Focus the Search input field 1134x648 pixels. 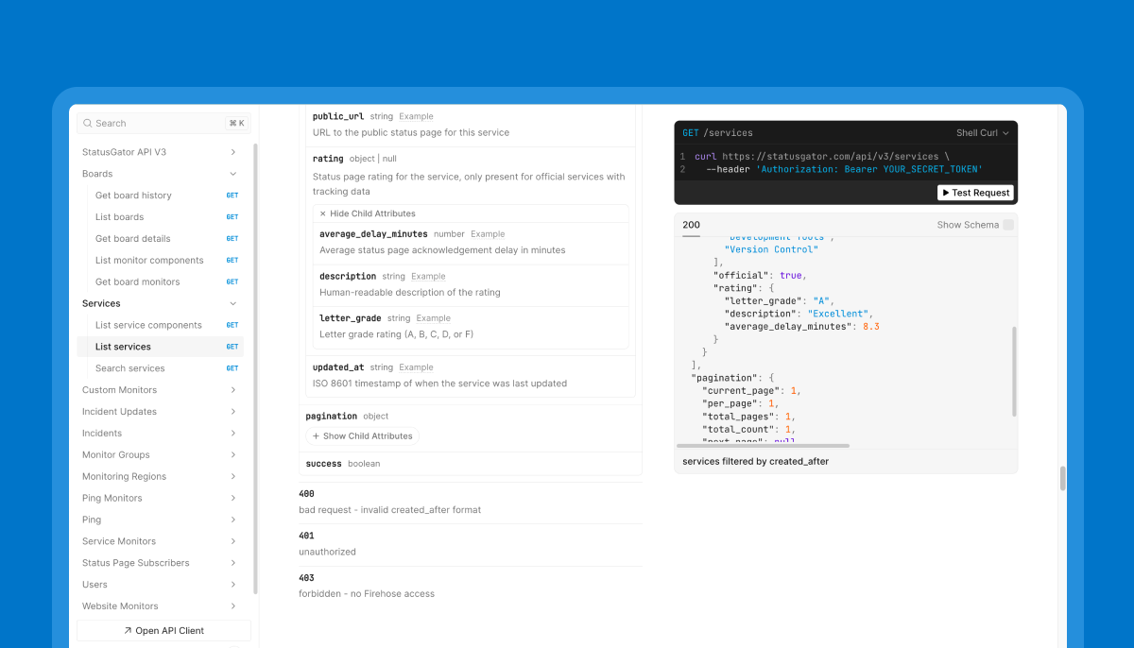[x=161, y=124]
